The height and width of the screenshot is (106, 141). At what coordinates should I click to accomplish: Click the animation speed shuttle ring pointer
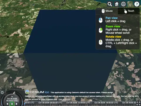pos(14,92)
